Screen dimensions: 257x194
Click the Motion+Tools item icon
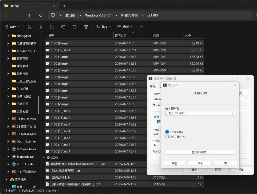[14, 149]
